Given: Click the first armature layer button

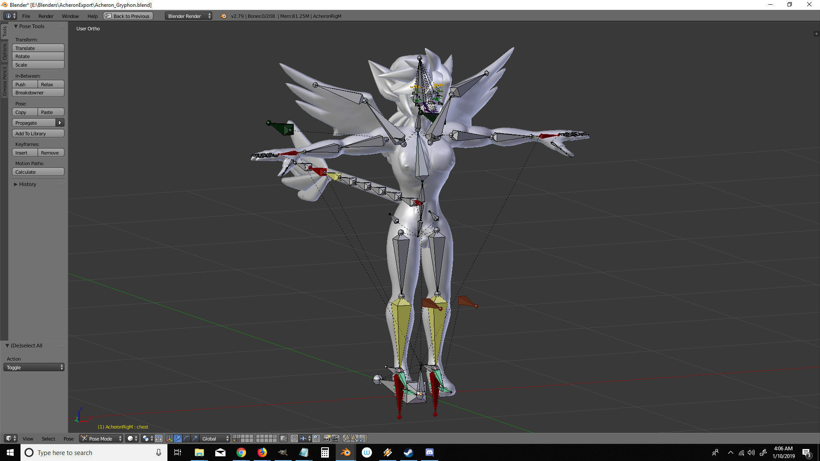Looking at the screenshot, I should coord(234,436).
